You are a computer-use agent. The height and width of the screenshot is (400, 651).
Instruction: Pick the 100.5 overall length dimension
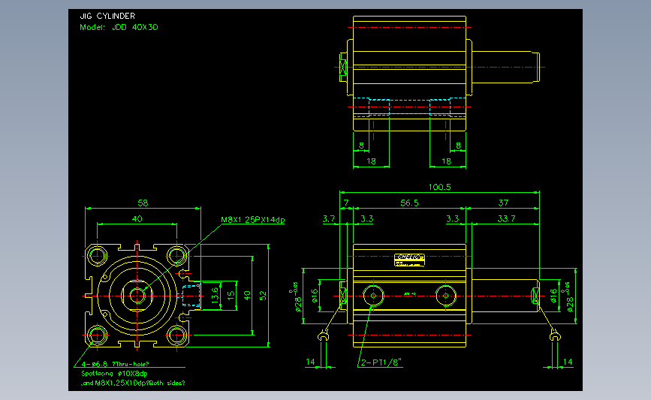click(440, 187)
